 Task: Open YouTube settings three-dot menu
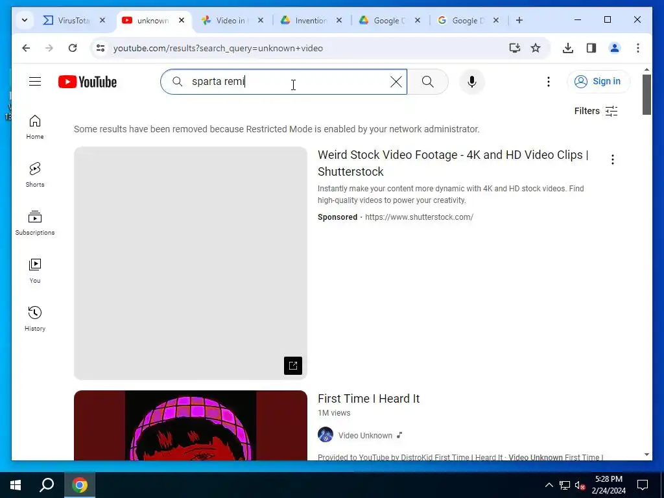tap(549, 82)
